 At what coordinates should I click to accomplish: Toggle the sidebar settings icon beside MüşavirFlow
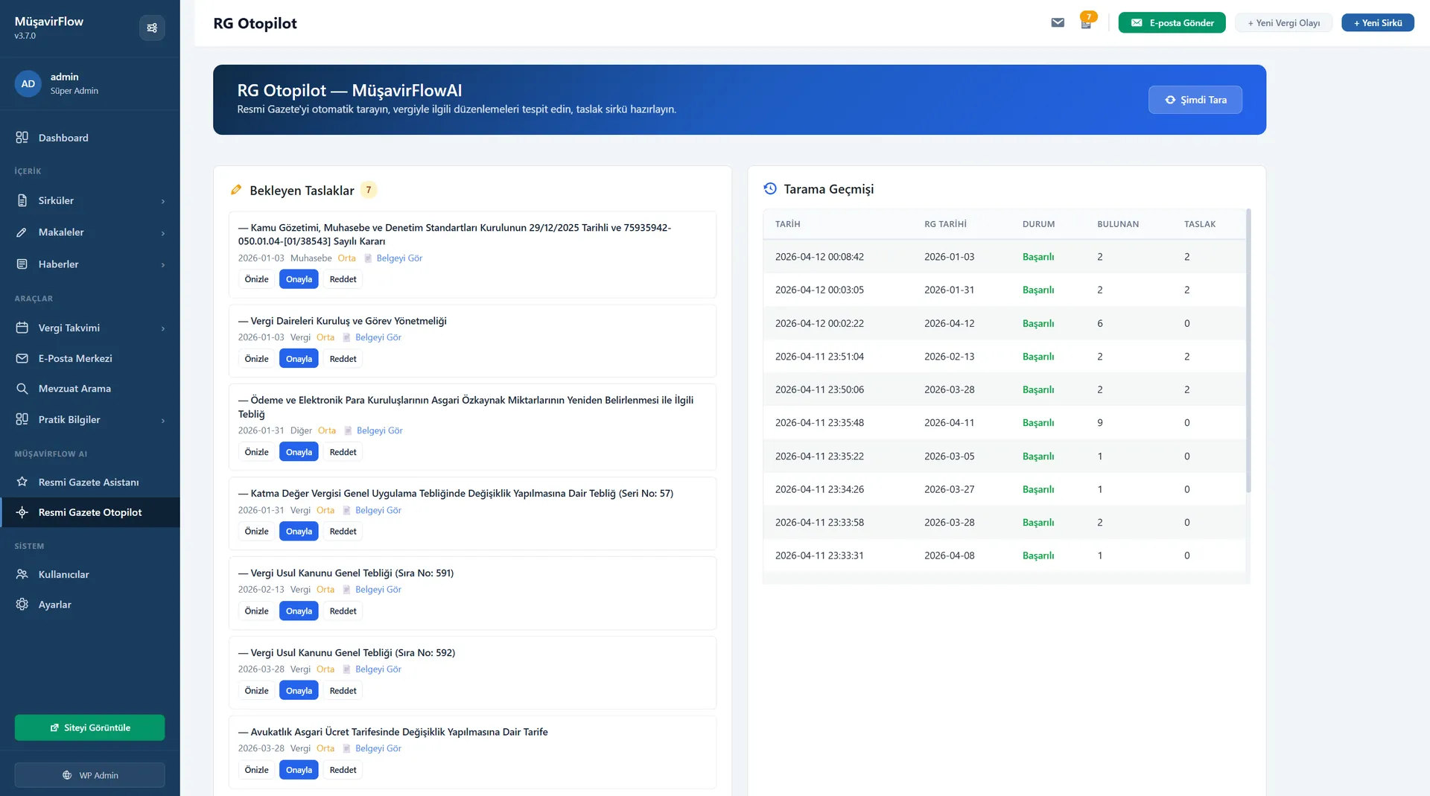[152, 28]
